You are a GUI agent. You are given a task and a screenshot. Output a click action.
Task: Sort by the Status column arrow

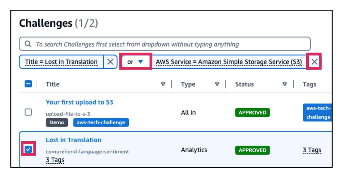point(285,85)
